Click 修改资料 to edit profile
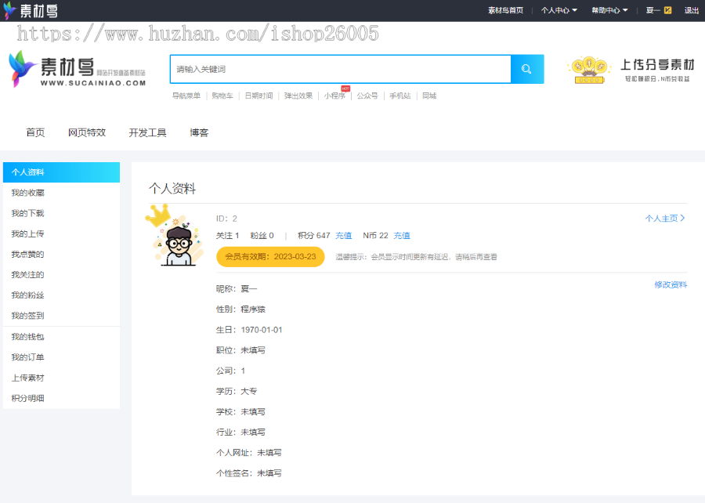 tap(671, 284)
